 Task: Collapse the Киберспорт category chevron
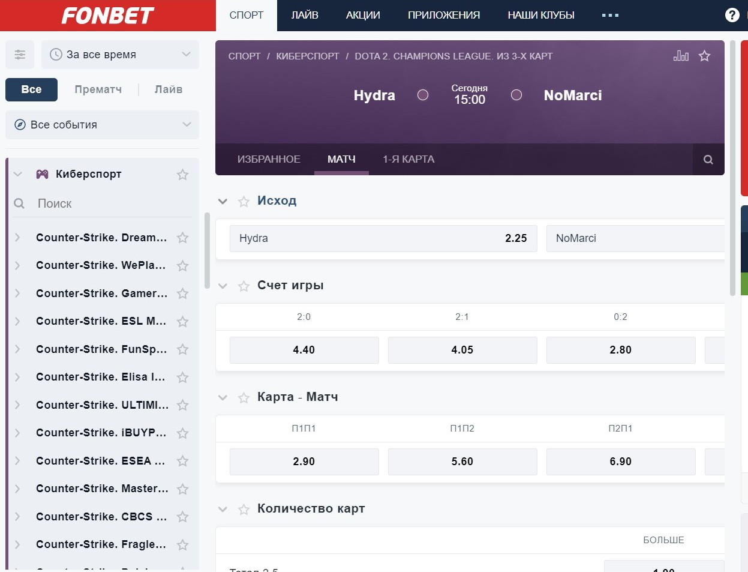[x=17, y=174]
